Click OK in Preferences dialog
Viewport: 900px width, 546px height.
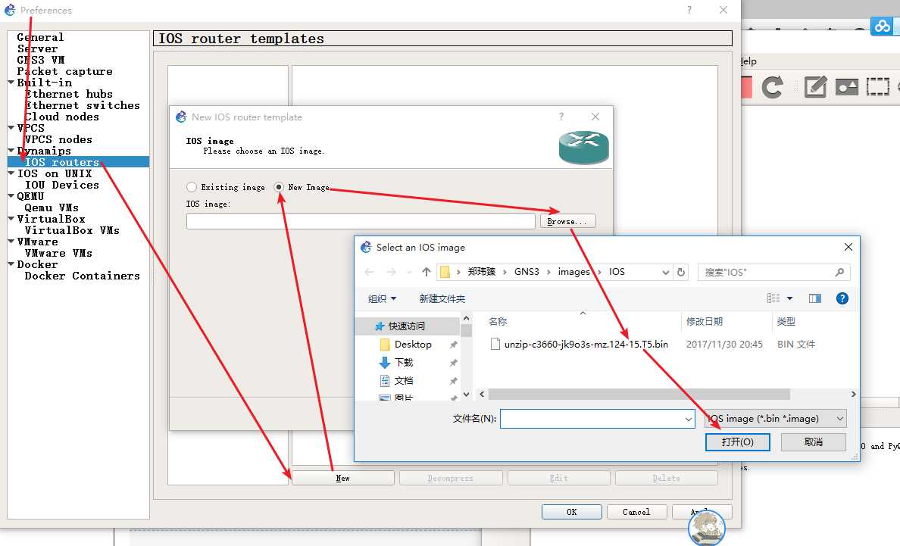pos(572,512)
